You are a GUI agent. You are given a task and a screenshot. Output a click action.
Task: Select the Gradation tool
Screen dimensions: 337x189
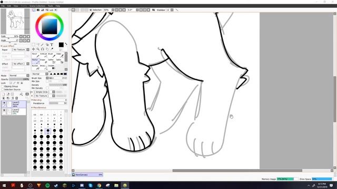[x=52, y=67]
